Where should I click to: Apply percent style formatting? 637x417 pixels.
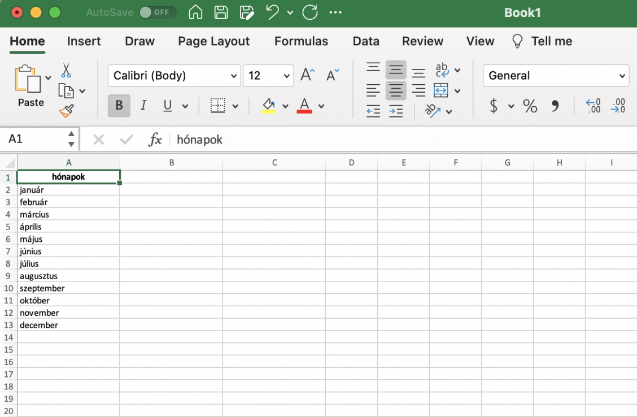pos(530,106)
